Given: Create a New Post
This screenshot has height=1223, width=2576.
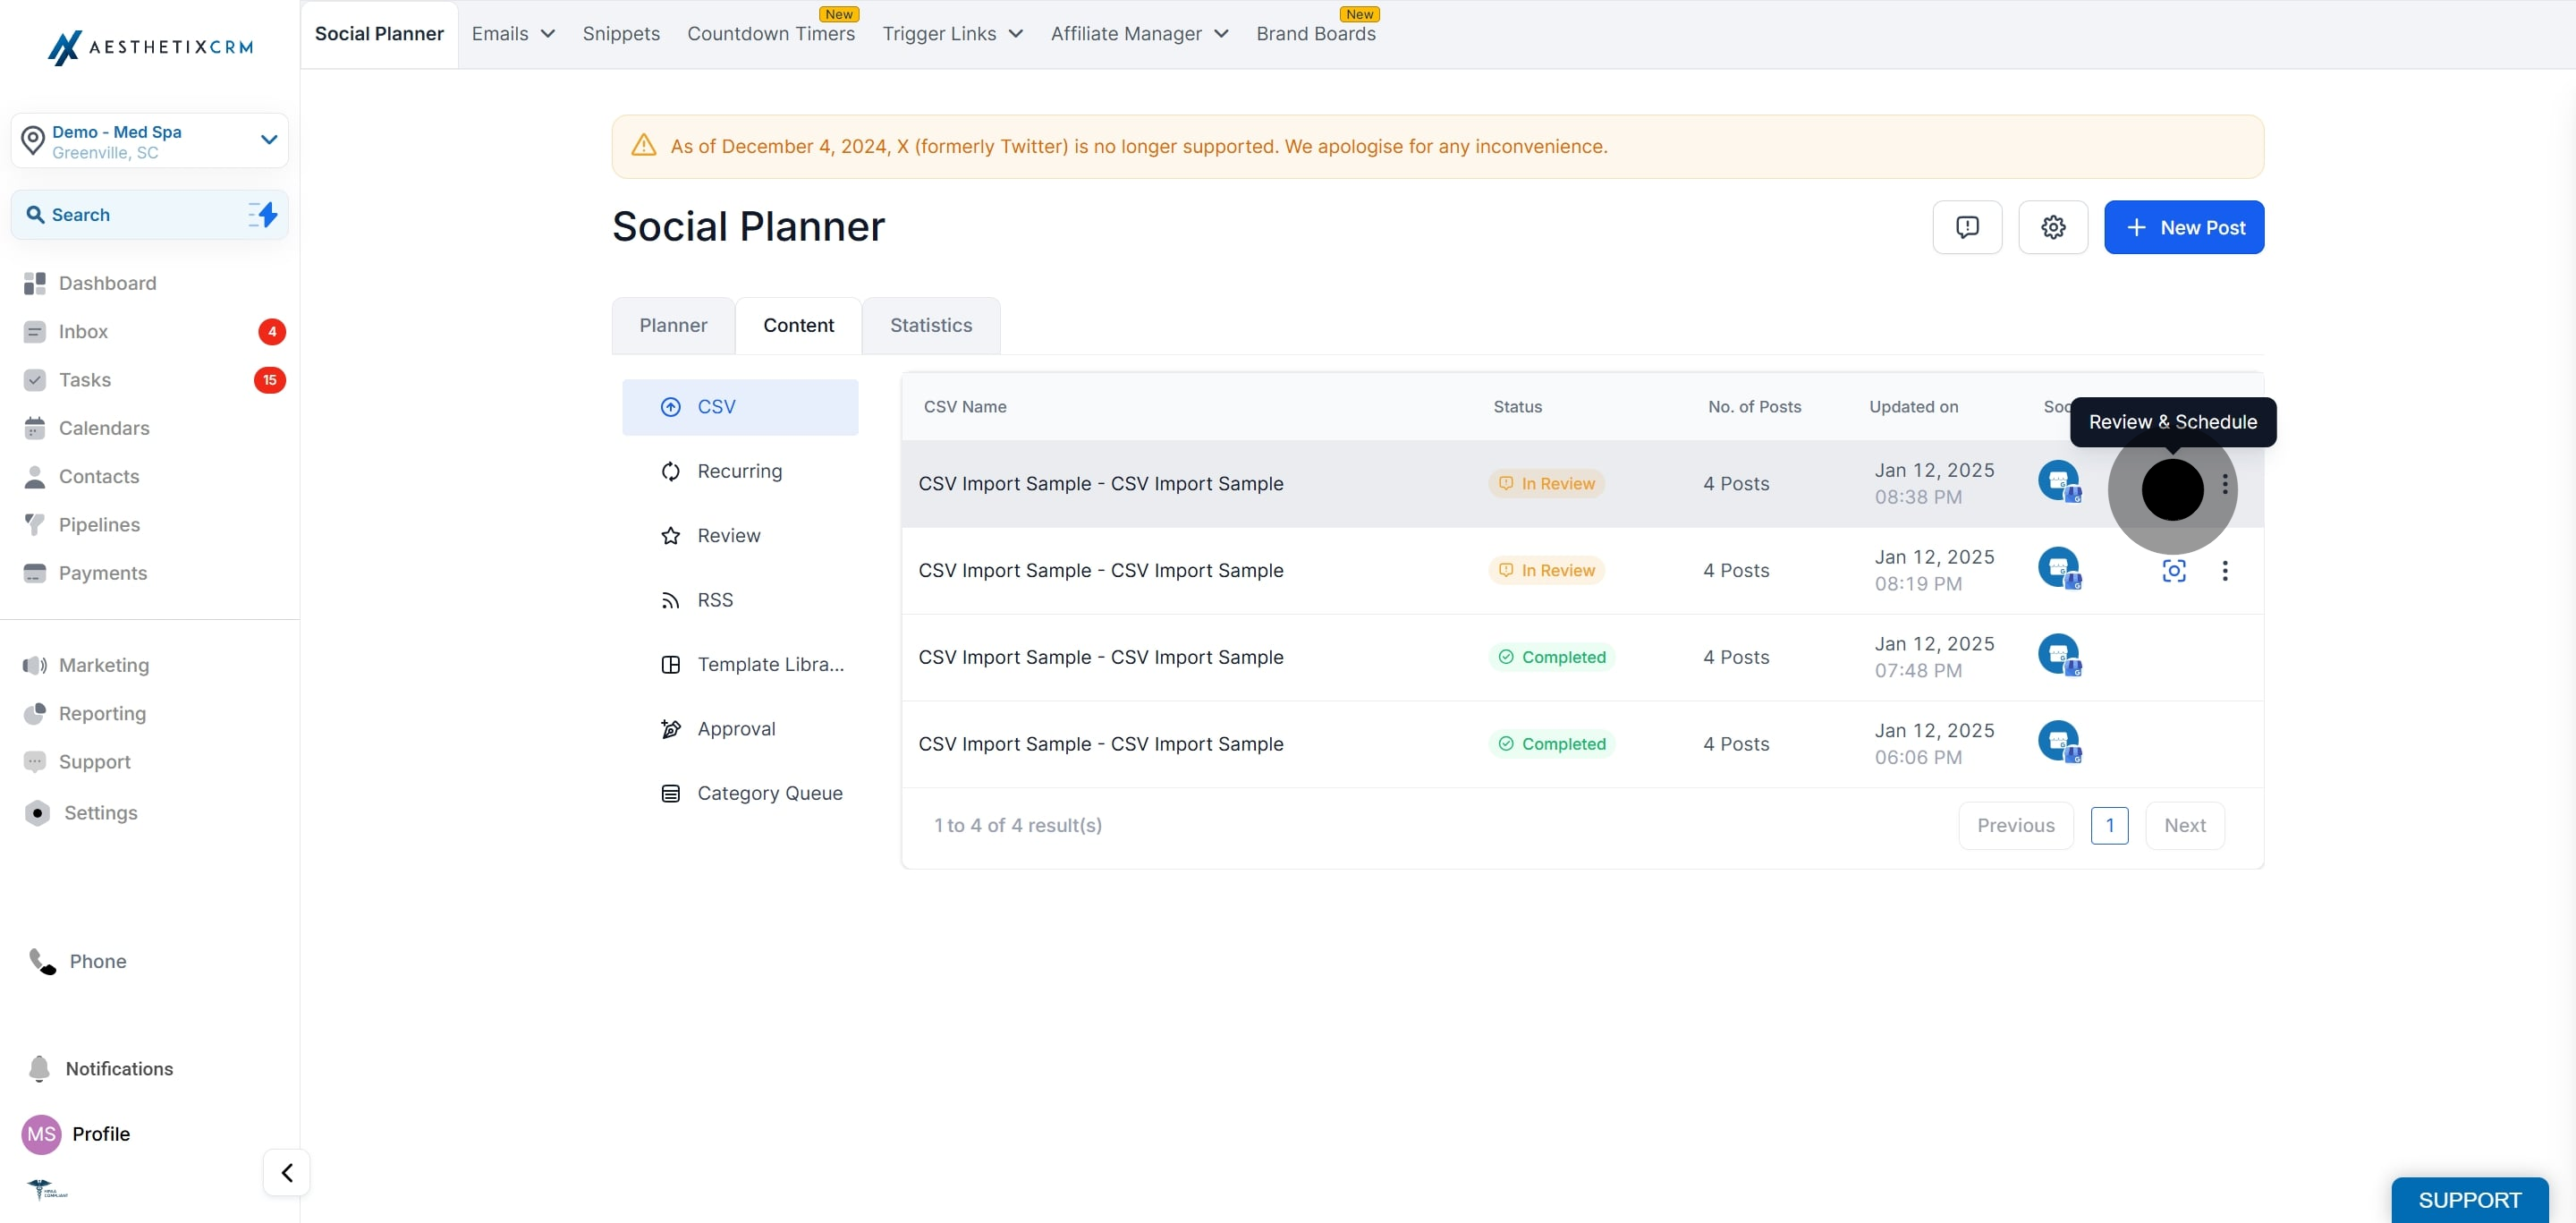Looking at the screenshot, I should pos(2184,227).
